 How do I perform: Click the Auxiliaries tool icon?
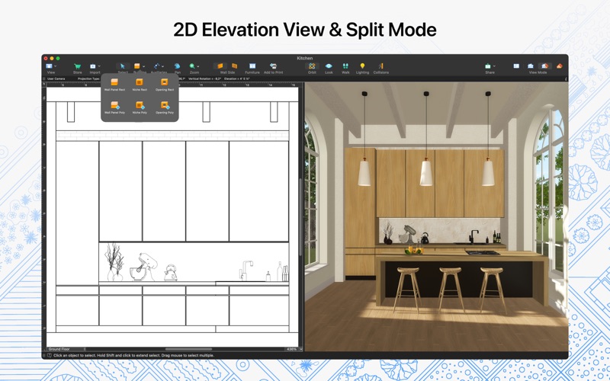[x=157, y=66]
